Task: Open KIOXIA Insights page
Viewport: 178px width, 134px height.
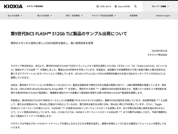Action: tap(163, 16)
